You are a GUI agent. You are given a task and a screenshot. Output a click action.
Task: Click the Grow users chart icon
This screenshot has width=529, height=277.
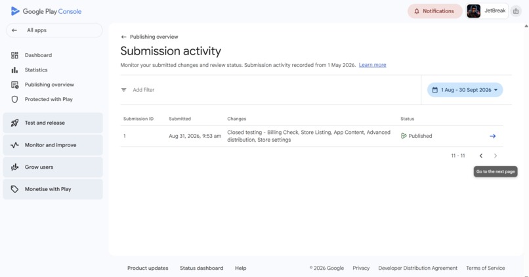coord(14,167)
